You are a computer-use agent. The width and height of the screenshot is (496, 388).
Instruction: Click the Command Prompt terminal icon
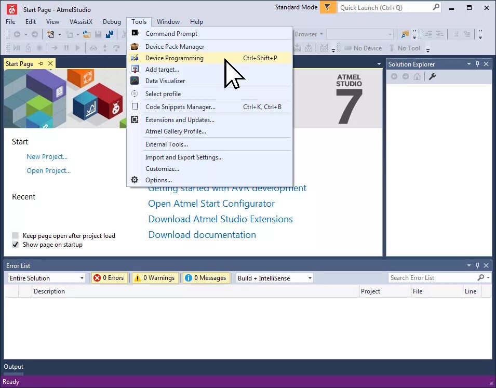[x=135, y=33]
